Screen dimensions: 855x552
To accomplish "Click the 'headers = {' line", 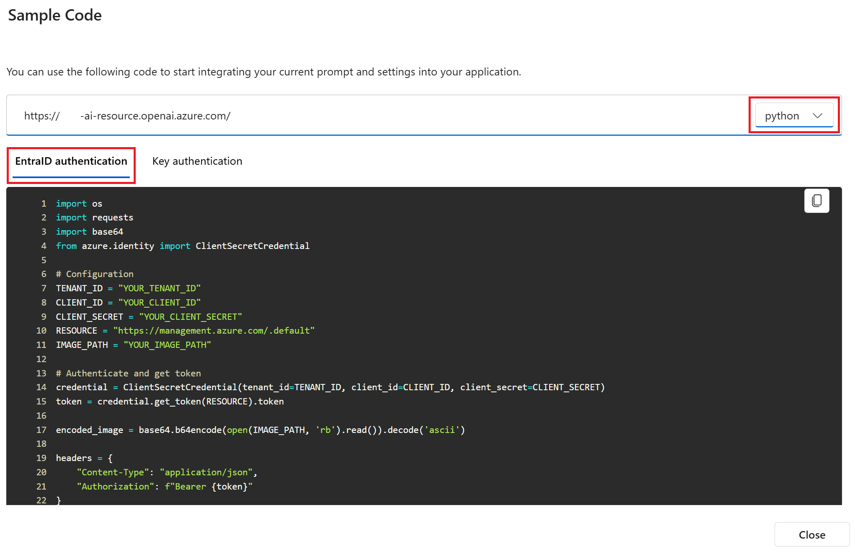I will point(84,458).
